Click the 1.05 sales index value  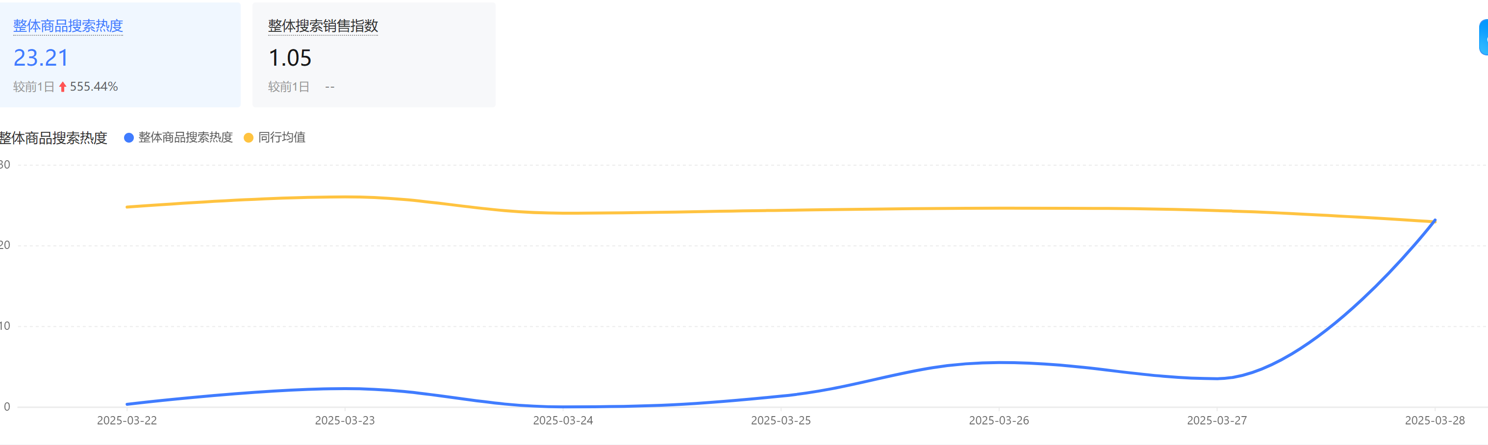tap(290, 58)
